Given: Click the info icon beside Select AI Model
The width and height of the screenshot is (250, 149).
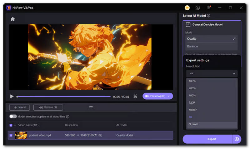Looking at the screenshot, I should pyautogui.click(x=208, y=16).
